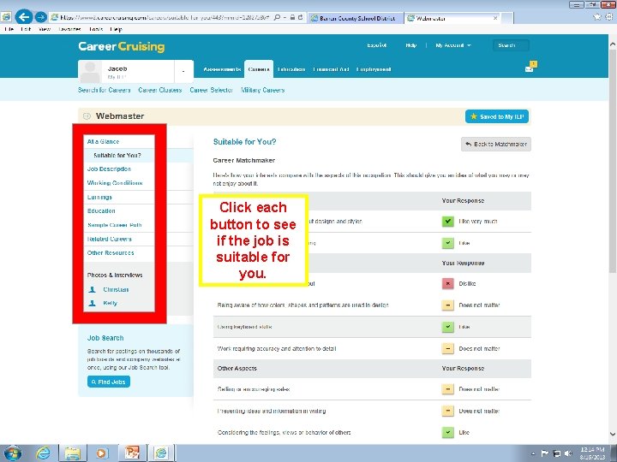
Task: Click yellow box for Presenting ideas in writing
Action: (x=448, y=411)
